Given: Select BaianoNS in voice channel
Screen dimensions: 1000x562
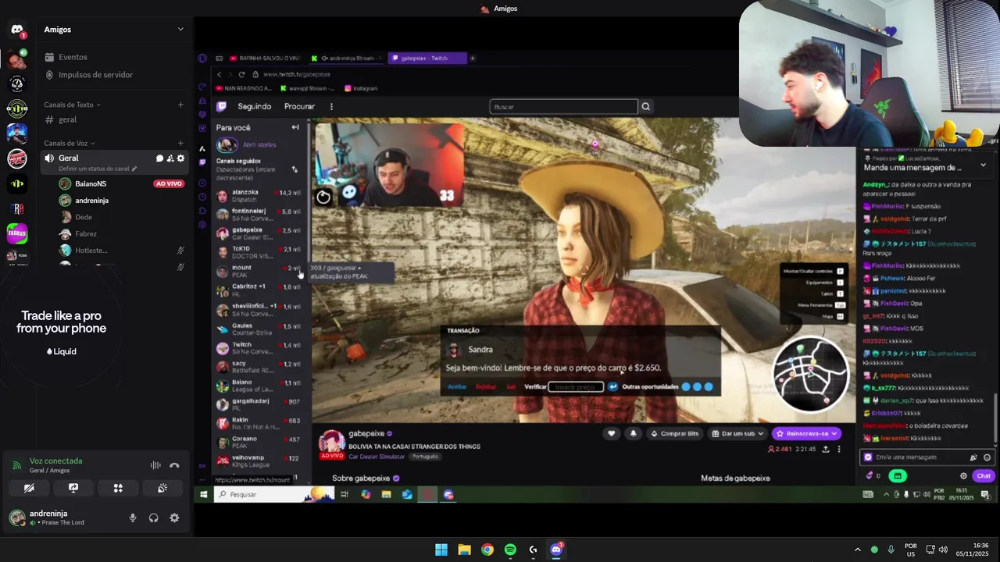Looking at the screenshot, I should pyautogui.click(x=91, y=183).
